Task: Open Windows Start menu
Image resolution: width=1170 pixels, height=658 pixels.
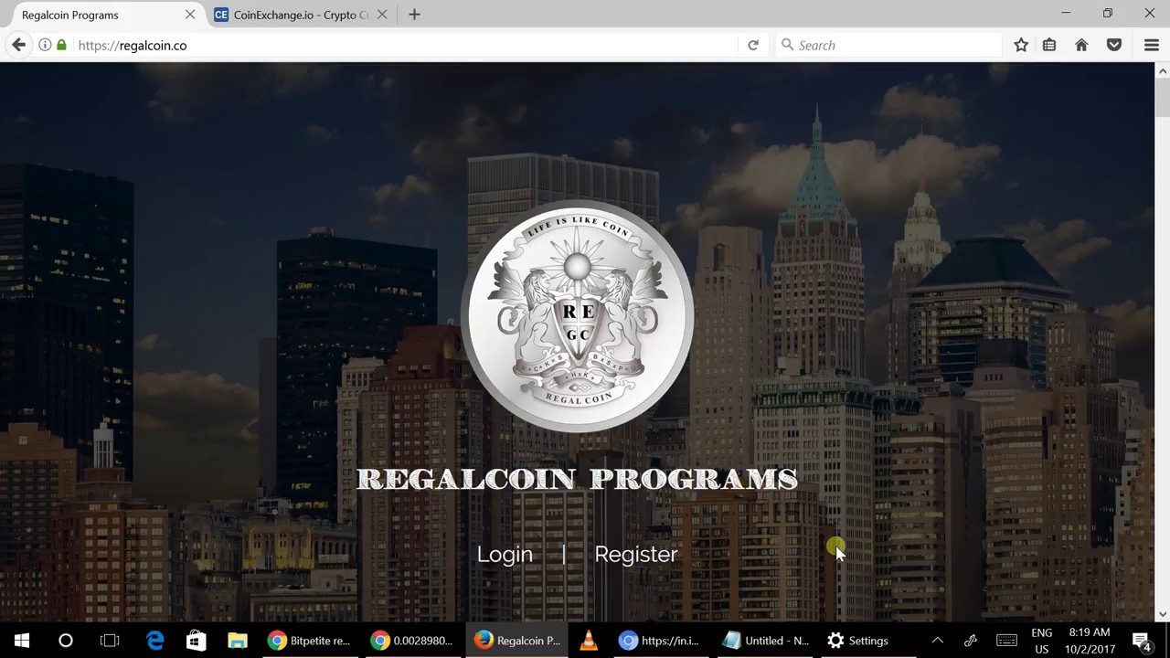Action: (x=22, y=641)
